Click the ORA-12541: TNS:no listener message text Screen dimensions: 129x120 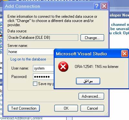(x=97, y=67)
